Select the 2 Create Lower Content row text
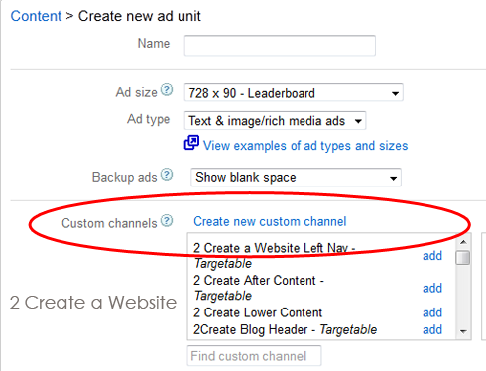Screen dimensions: 486x371 pyautogui.click(x=258, y=312)
